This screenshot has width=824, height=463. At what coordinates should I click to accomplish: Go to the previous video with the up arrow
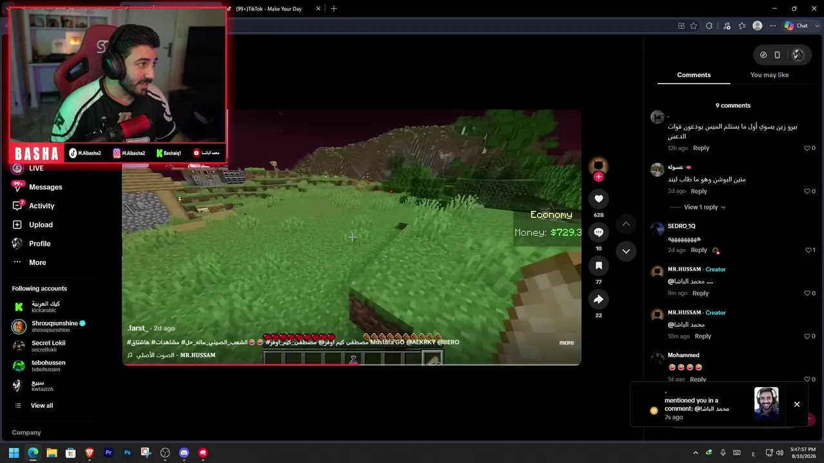(626, 224)
